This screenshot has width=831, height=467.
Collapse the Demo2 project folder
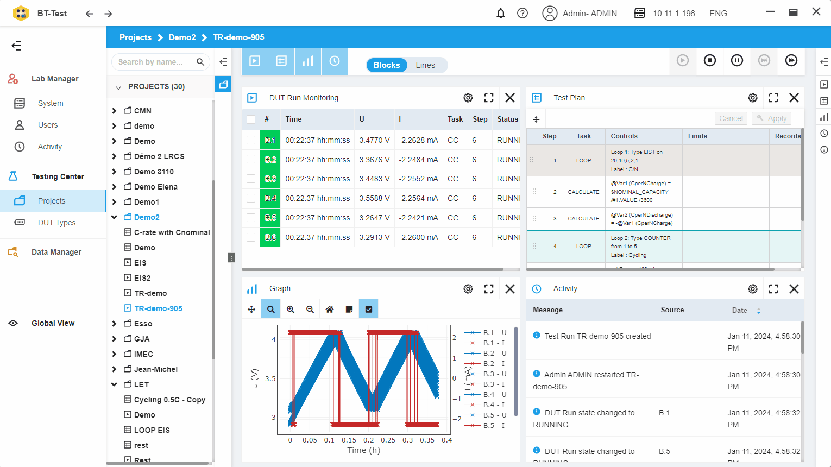pyautogui.click(x=114, y=217)
